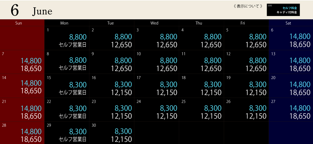Select the June 30 Tuesday cell
This screenshot has width=313, height=144.
tap(111, 133)
